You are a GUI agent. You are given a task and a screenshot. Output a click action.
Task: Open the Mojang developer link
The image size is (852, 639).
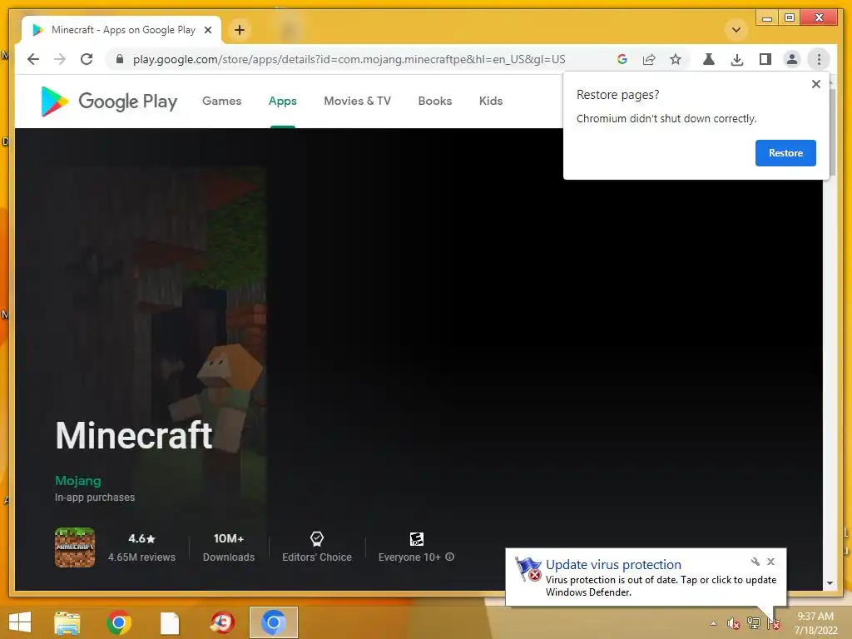(x=77, y=481)
